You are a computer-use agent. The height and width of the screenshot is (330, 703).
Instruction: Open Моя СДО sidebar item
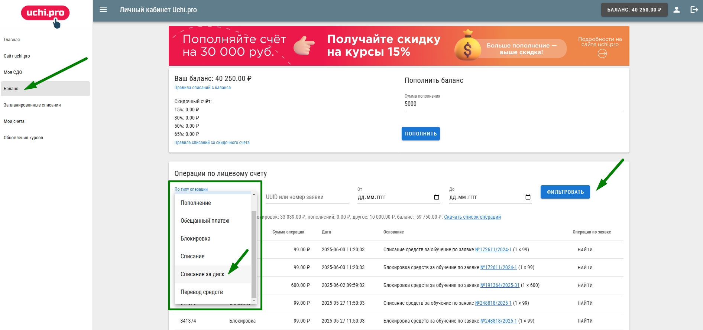[x=45, y=72]
